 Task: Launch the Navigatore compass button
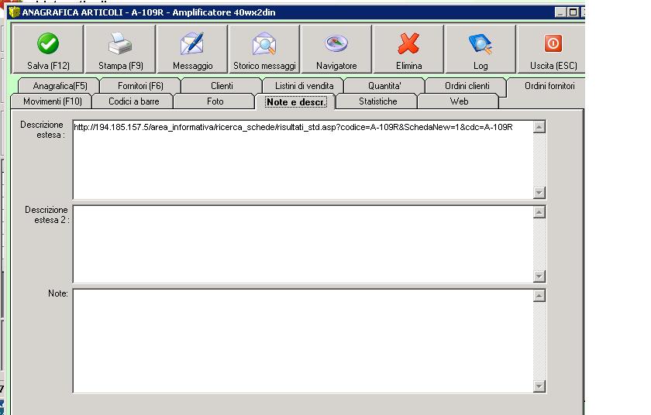336,49
